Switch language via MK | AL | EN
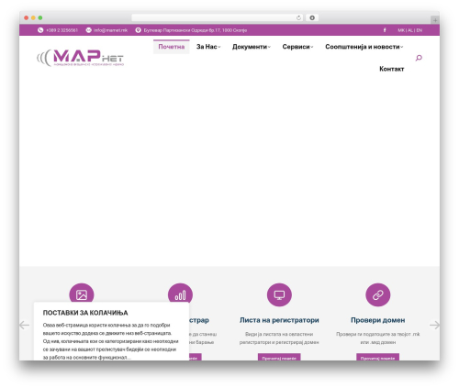Screen dimensions: 459x388 [x=410, y=30]
